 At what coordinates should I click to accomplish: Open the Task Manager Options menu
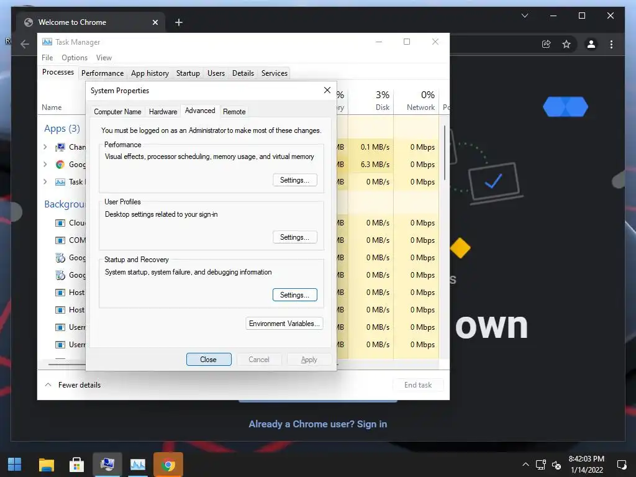[x=75, y=58]
